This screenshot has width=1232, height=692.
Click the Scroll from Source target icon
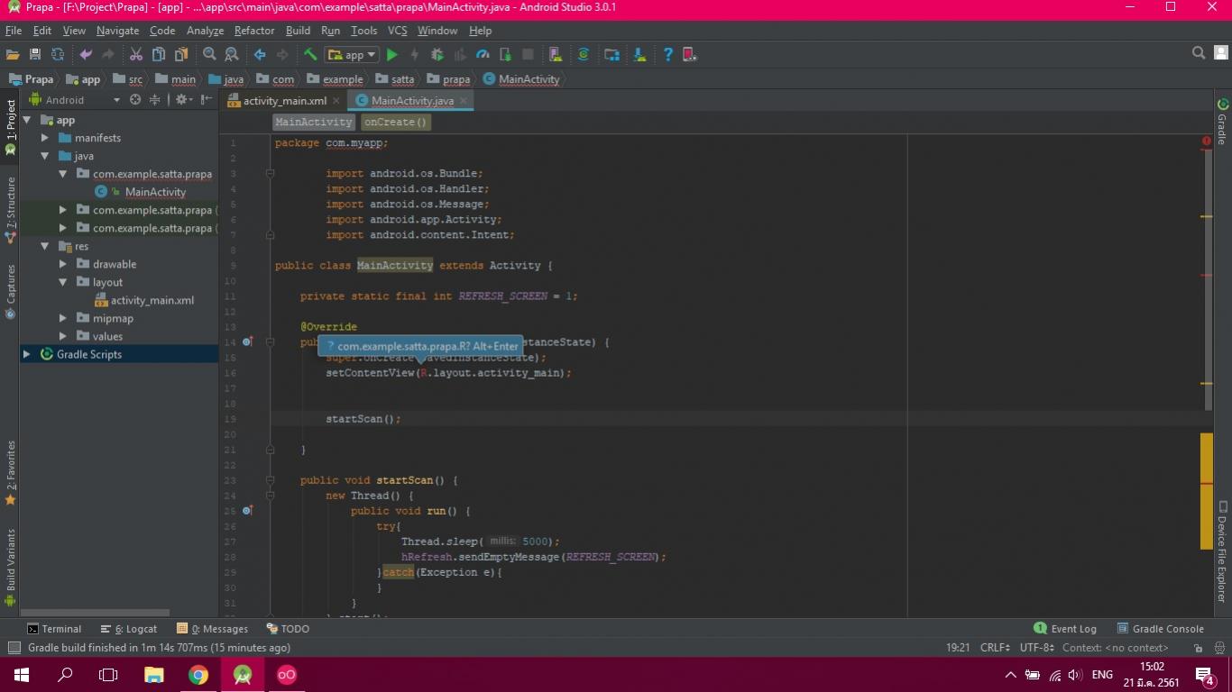[135, 100]
